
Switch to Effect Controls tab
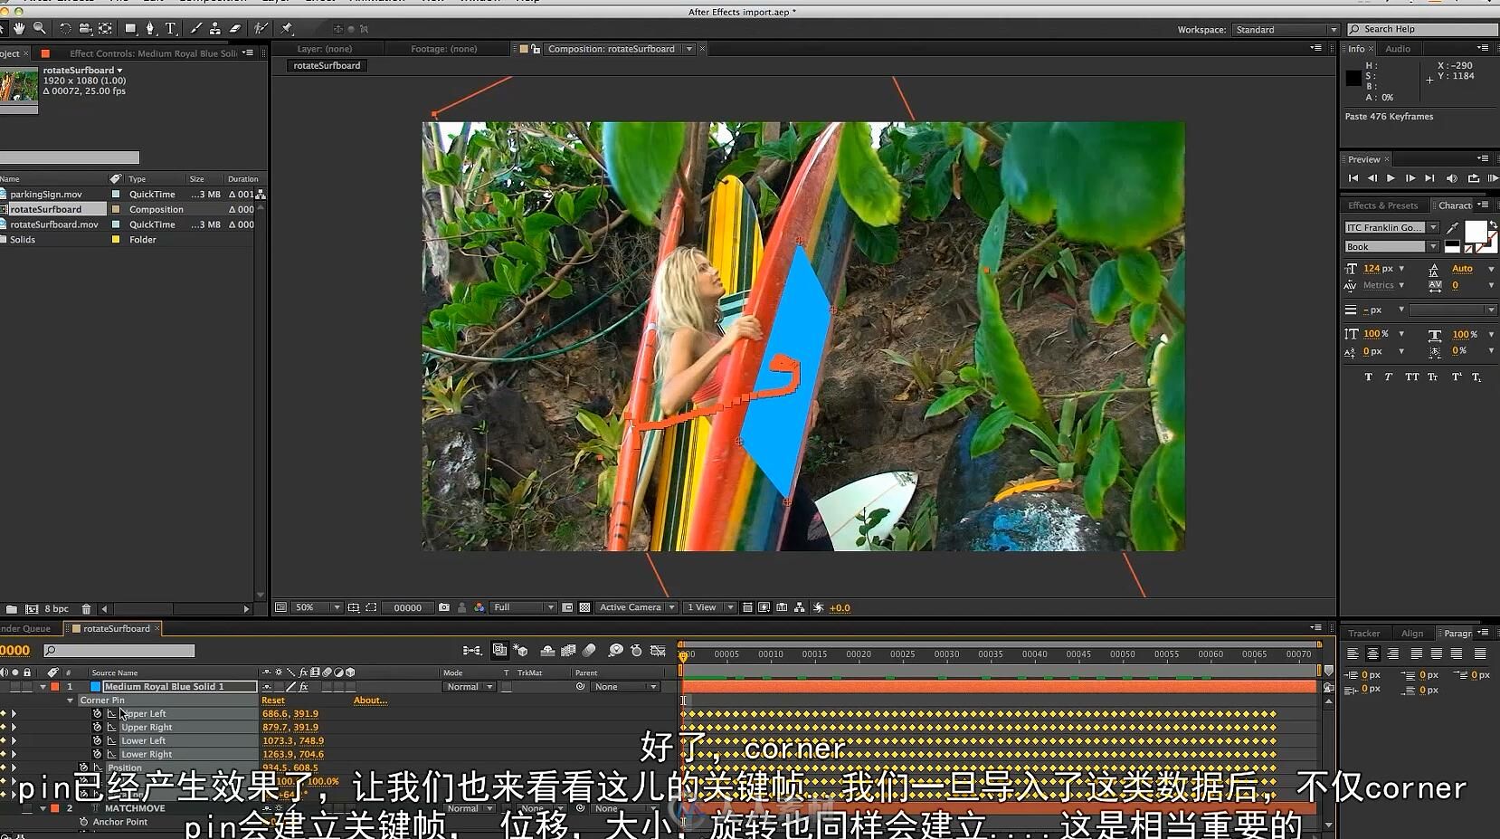[153, 53]
